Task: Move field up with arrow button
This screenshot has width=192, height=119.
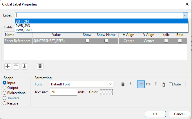Action: point(16,66)
